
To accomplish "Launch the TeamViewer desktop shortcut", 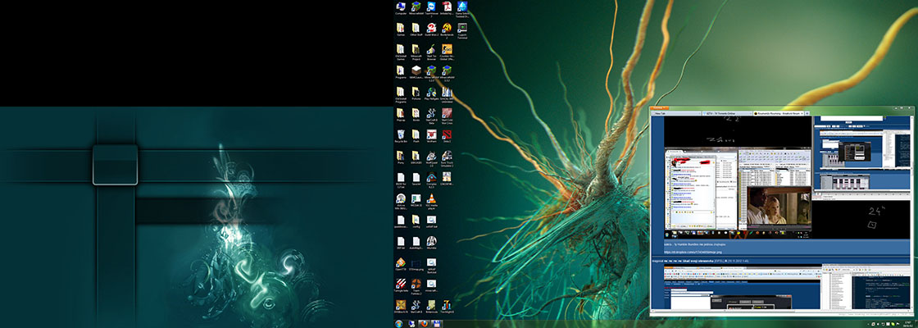I will [431, 7].
